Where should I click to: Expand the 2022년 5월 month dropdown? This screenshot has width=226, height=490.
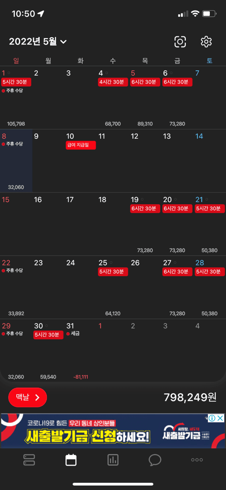pyautogui.click(x=38, y=42)
